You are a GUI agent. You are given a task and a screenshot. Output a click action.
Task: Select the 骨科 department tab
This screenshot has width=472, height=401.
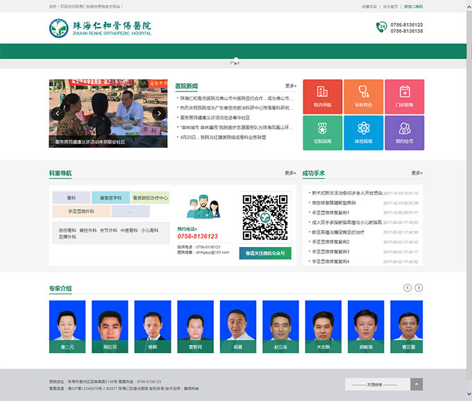(71, 198)
